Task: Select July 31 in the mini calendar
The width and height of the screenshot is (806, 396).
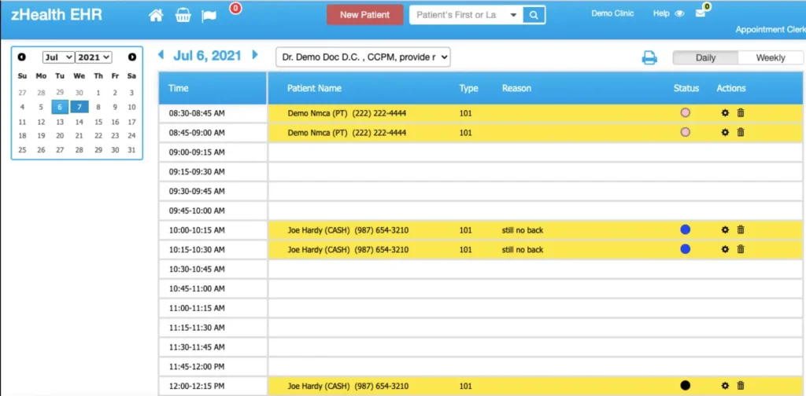Action: point(132,150)
